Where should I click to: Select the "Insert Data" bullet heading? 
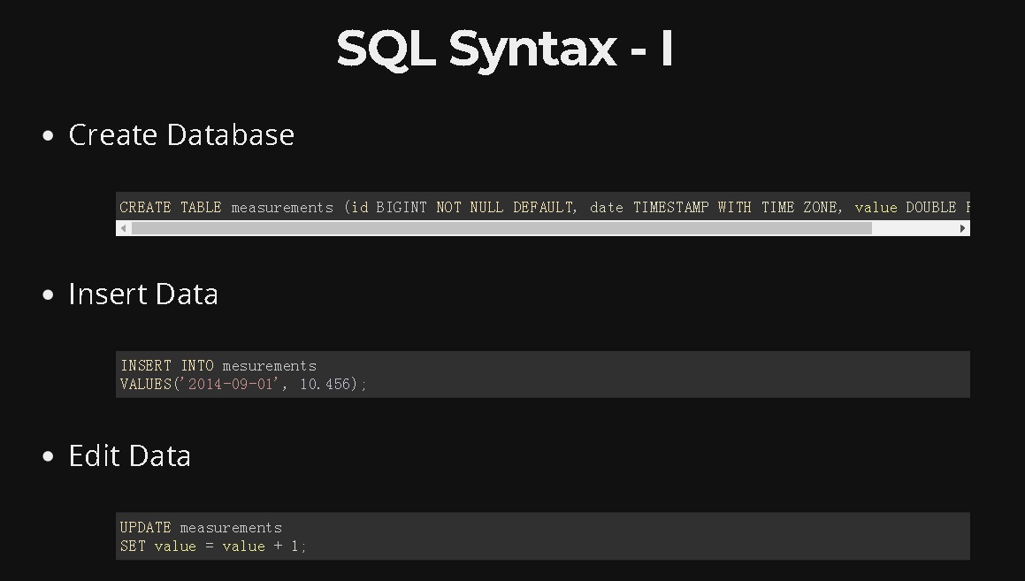click(143, 294)
